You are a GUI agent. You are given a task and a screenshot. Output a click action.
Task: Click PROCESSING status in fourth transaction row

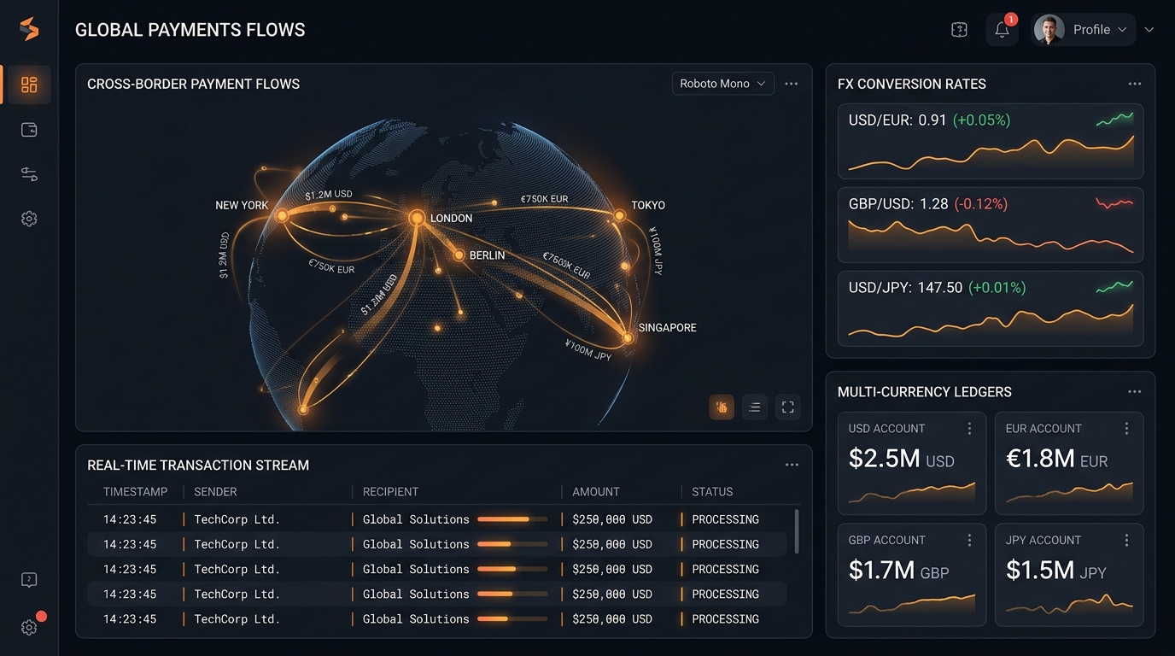[725, 594]
